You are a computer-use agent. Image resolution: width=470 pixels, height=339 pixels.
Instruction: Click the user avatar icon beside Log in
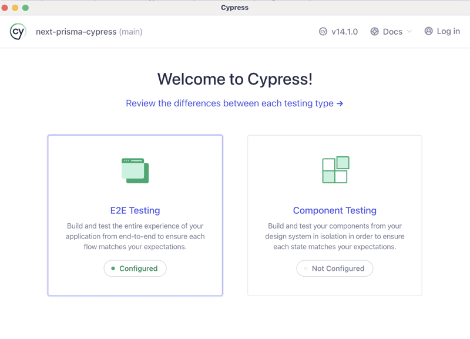pyautogui.click(x=429, y=31)
